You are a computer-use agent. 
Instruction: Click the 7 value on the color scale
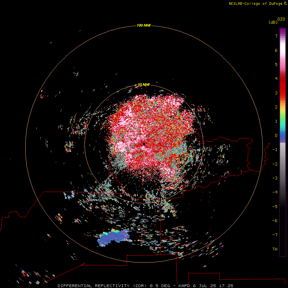[x=276, y=36]
